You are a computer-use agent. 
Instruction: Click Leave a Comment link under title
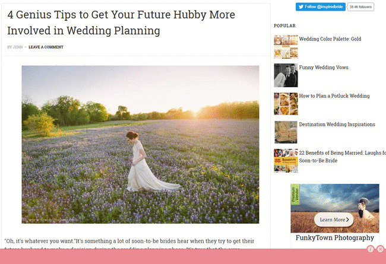click(x=46, y=47)
